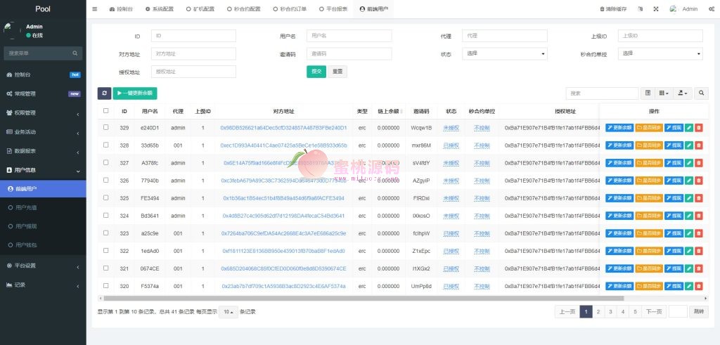Tick the checkbox for row ID 329
720x345 pixels.
click(x=106, y=128)
